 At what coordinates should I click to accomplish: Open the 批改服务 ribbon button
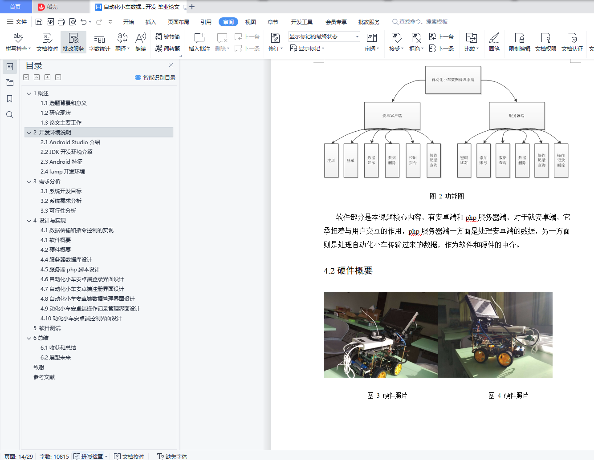click(73, 42)
